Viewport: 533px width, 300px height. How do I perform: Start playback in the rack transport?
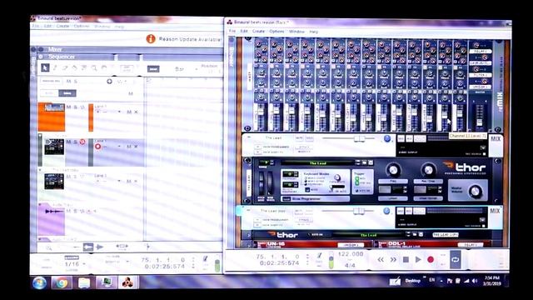click(x=418, y=259)
